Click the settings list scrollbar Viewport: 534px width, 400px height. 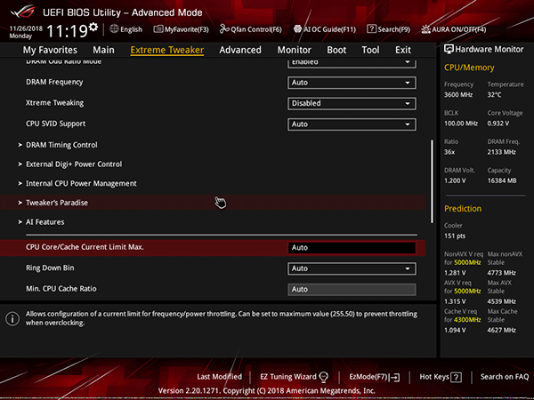(433, 181)
